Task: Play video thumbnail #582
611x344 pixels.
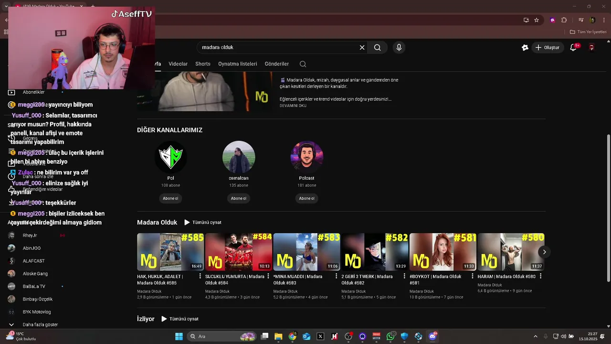Action: pos(375,252)
